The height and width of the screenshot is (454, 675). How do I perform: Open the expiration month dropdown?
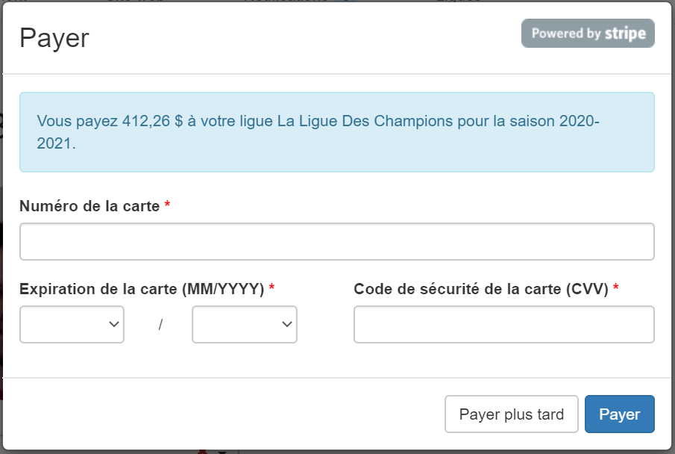72,324
